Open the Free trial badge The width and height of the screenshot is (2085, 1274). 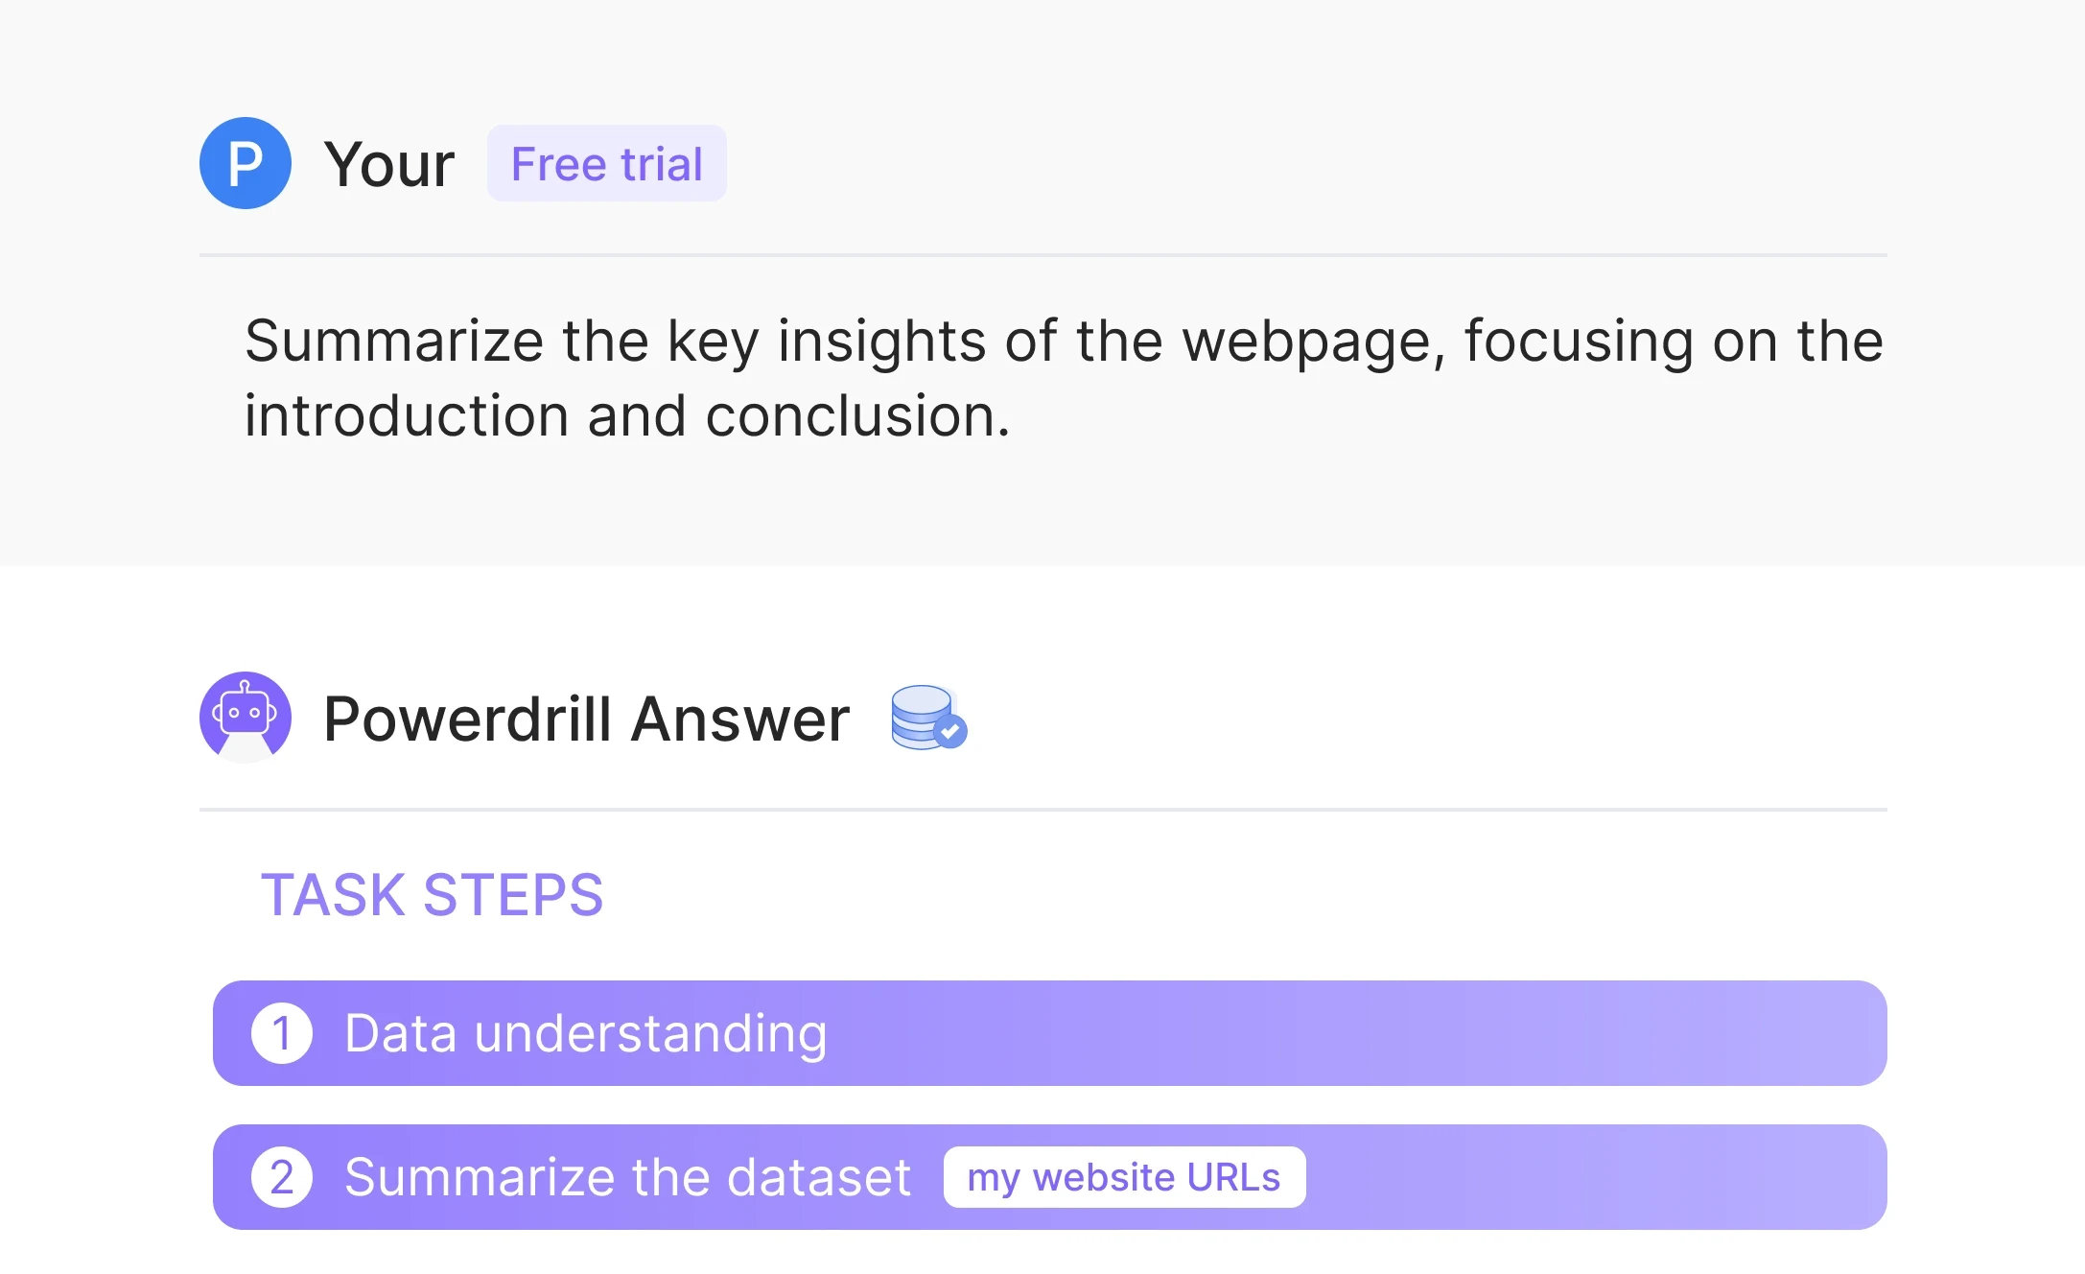(606, 163)
